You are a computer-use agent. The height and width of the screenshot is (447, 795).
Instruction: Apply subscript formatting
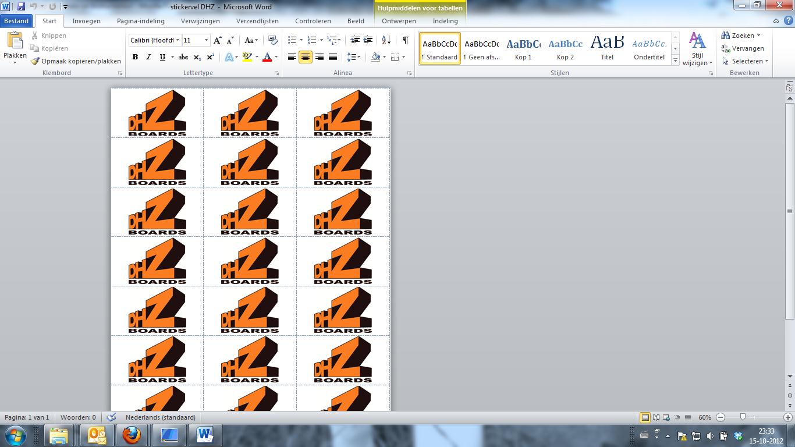point(197,57)
